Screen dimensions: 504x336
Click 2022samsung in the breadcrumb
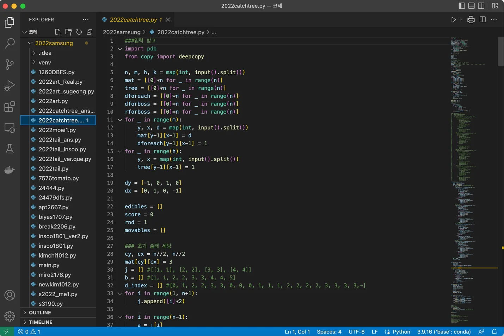click(x=122, y=32)
